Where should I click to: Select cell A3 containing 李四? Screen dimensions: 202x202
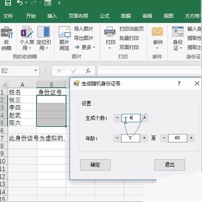[x=22, y=107]
